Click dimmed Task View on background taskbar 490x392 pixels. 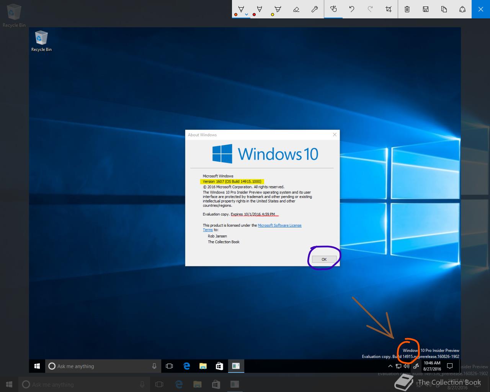click(159, 384)
